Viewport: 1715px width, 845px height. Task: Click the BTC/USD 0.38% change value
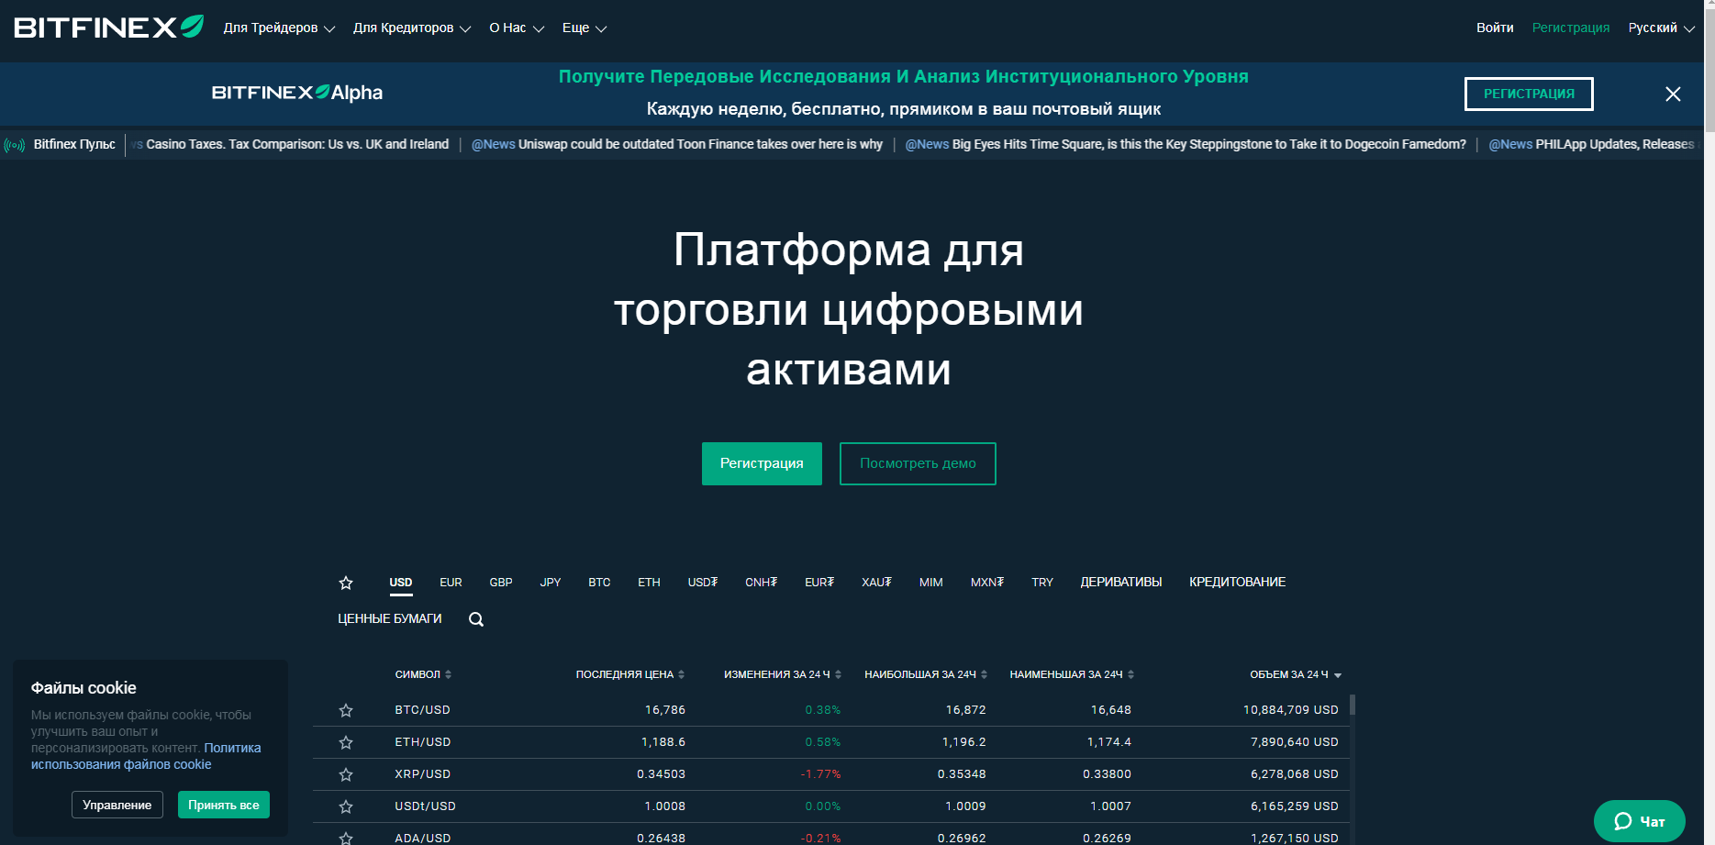823,710
